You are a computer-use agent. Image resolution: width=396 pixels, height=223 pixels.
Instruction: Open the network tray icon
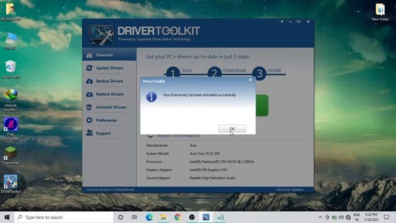(x=348, y=217)
